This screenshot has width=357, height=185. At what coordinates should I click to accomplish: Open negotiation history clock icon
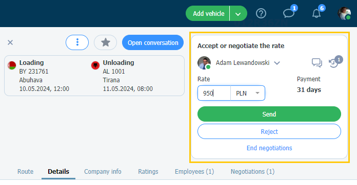tap(334, 63)
